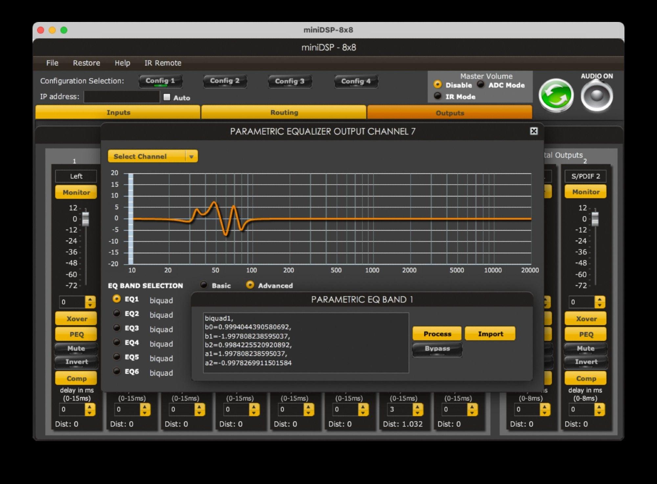Select IR Mode master volume option

pyautogui.click(x=438, y=96)
